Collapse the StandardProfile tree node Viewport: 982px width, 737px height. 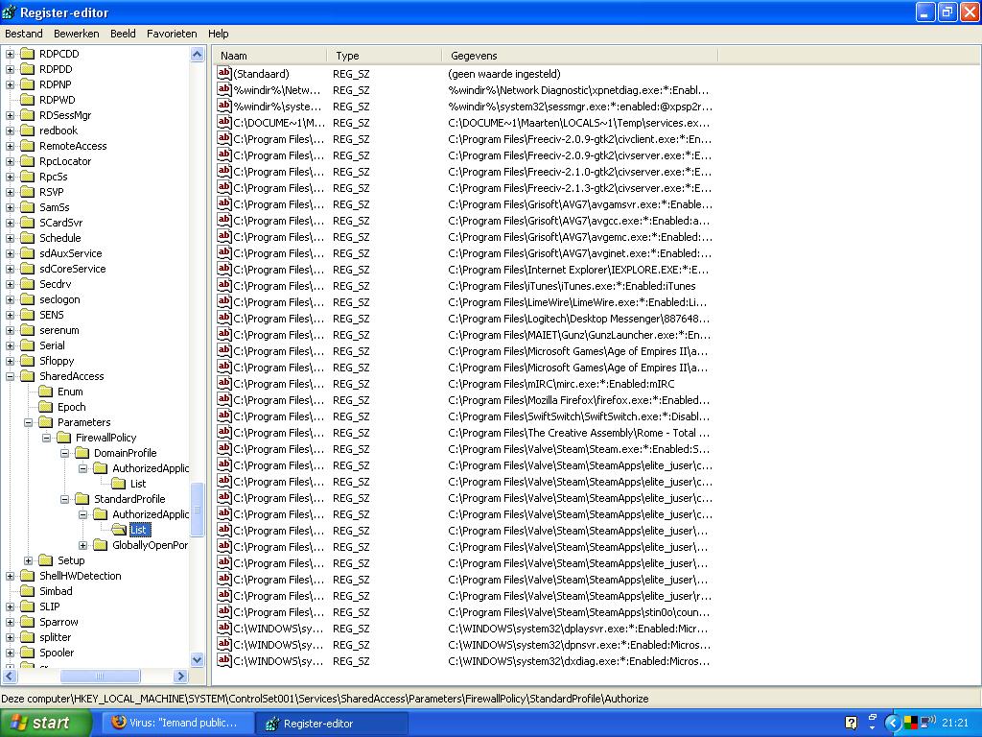(x=64, y=499)
